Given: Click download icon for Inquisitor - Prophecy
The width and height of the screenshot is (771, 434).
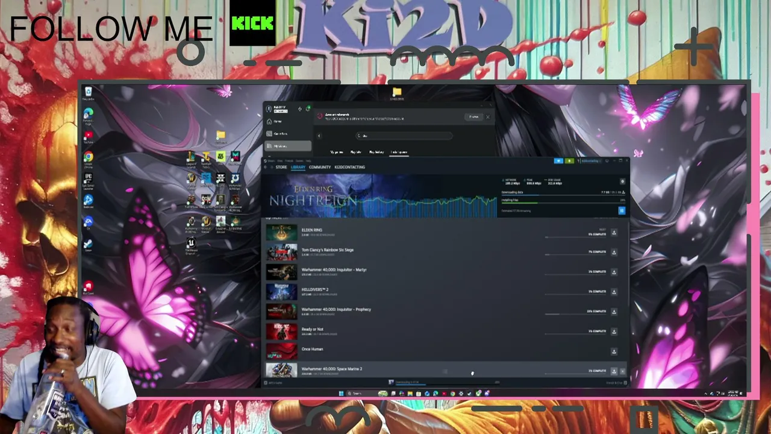Looking at the screenshot, I should [614, 312].
